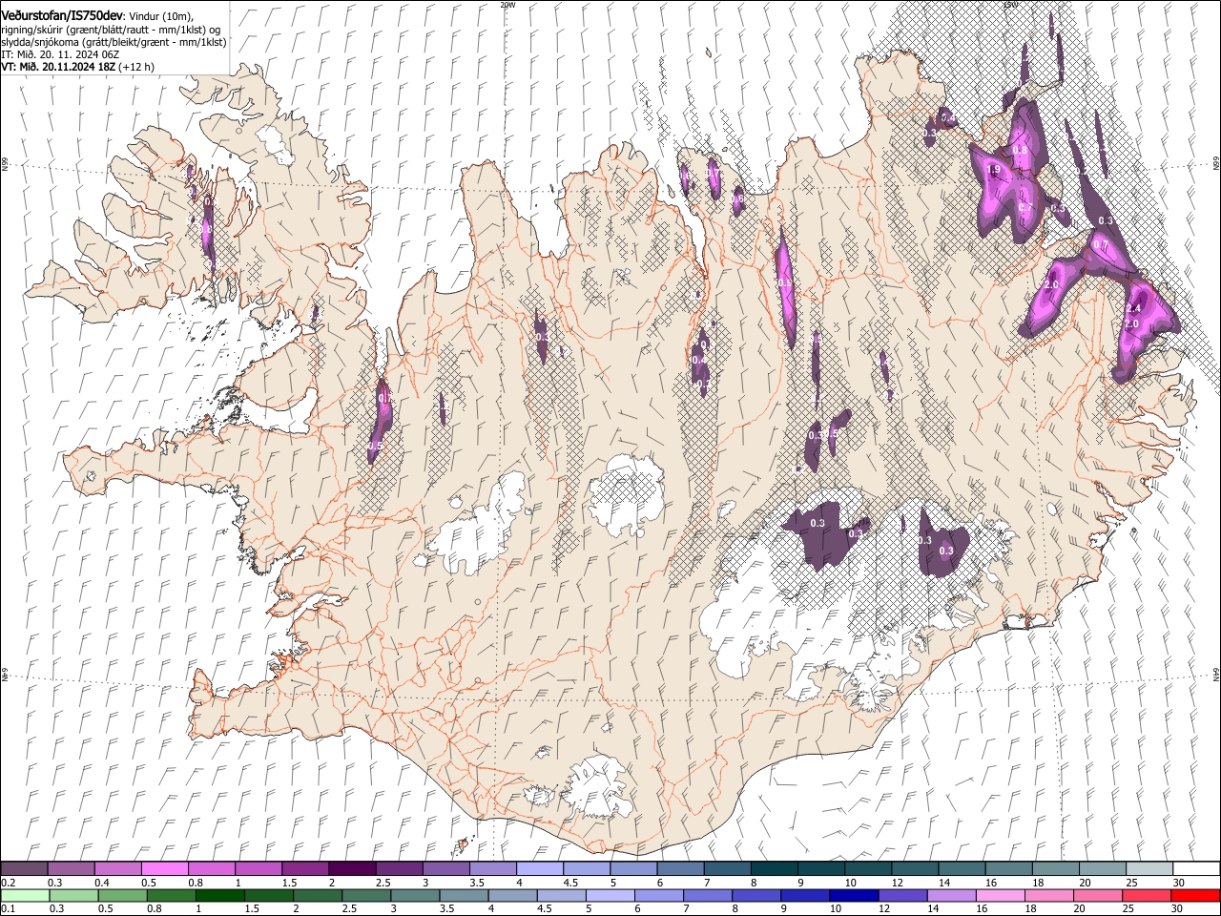Pick the green 0.8 swatch, lower legend row

click(x=172, y=895)
